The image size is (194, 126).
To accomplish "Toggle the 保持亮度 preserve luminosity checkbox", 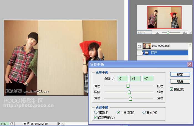I will (x=96, y=117).
